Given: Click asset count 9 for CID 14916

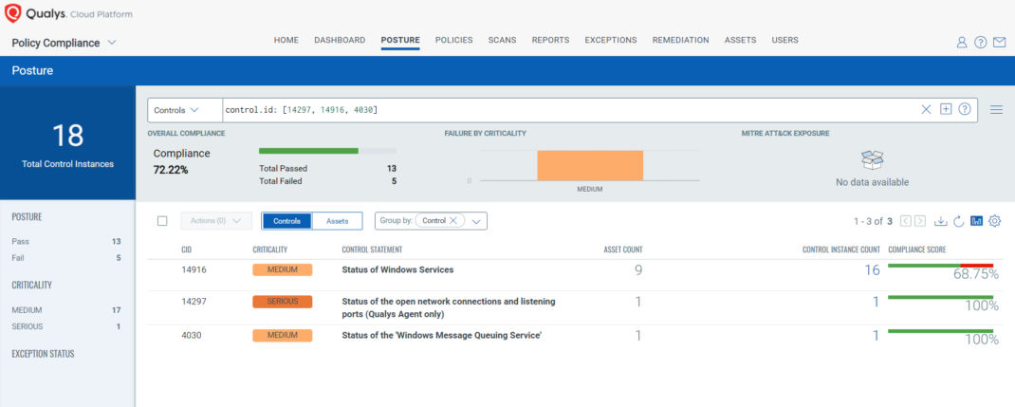Looking at the screenshot, I should click(638, 269).
